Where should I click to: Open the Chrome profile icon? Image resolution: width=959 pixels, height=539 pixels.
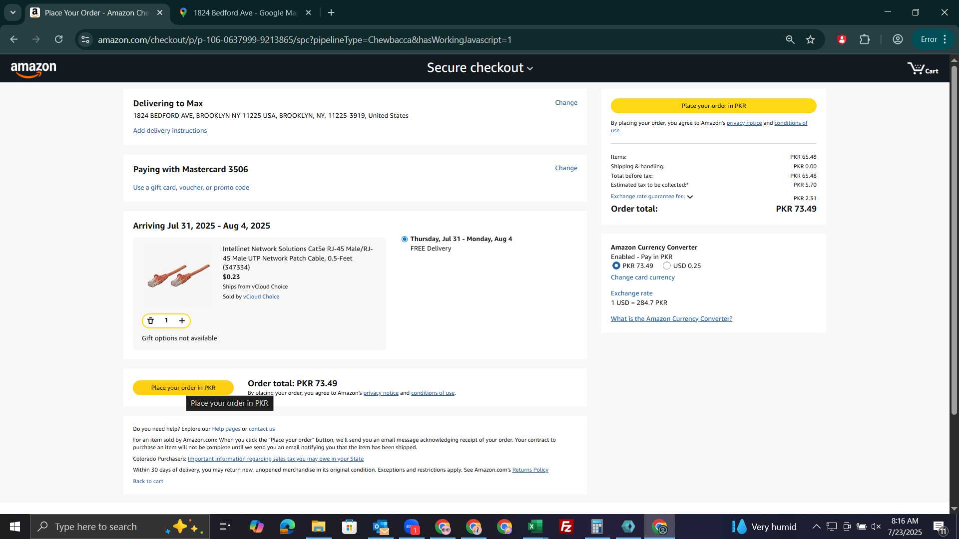[898, 39]
